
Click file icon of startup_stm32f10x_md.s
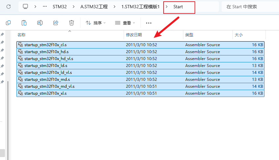click(x=20, y=79)
